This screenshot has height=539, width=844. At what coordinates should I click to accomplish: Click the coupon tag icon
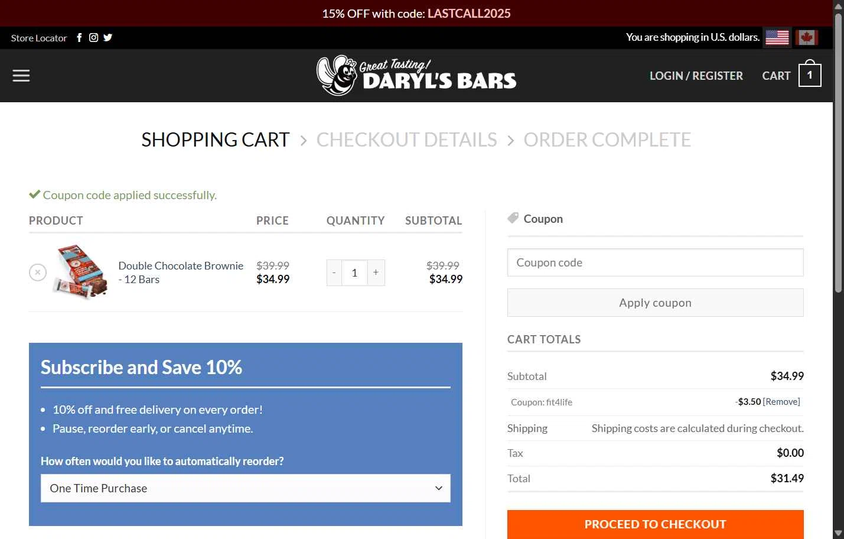(513, 218)
